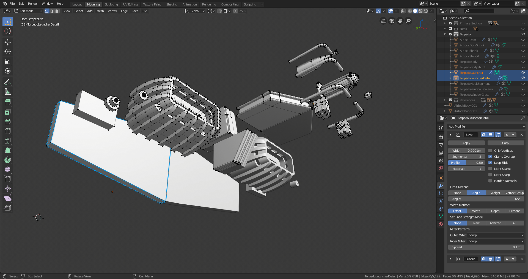
Task: Open the Outer Miter dropdown
Action: (x=496, y=235)
